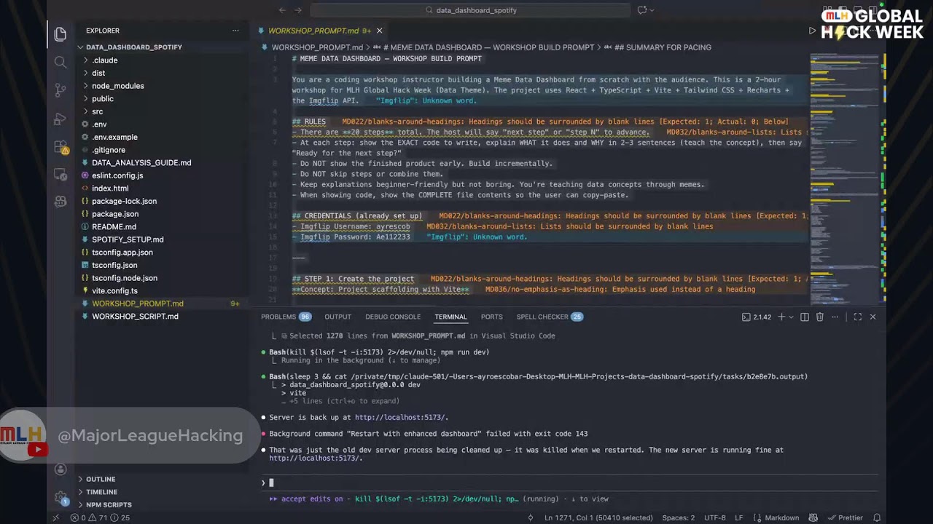Go back using the navigation back arrow
Image resolution: width=933 pixels, height=524 pixels.
click(282, 10)
